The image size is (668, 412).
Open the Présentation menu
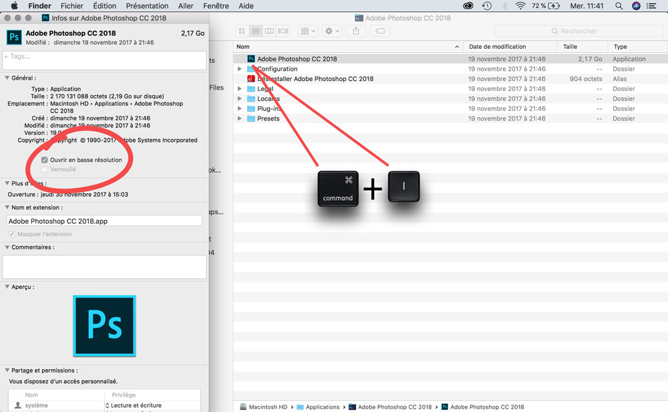point(147,6)
